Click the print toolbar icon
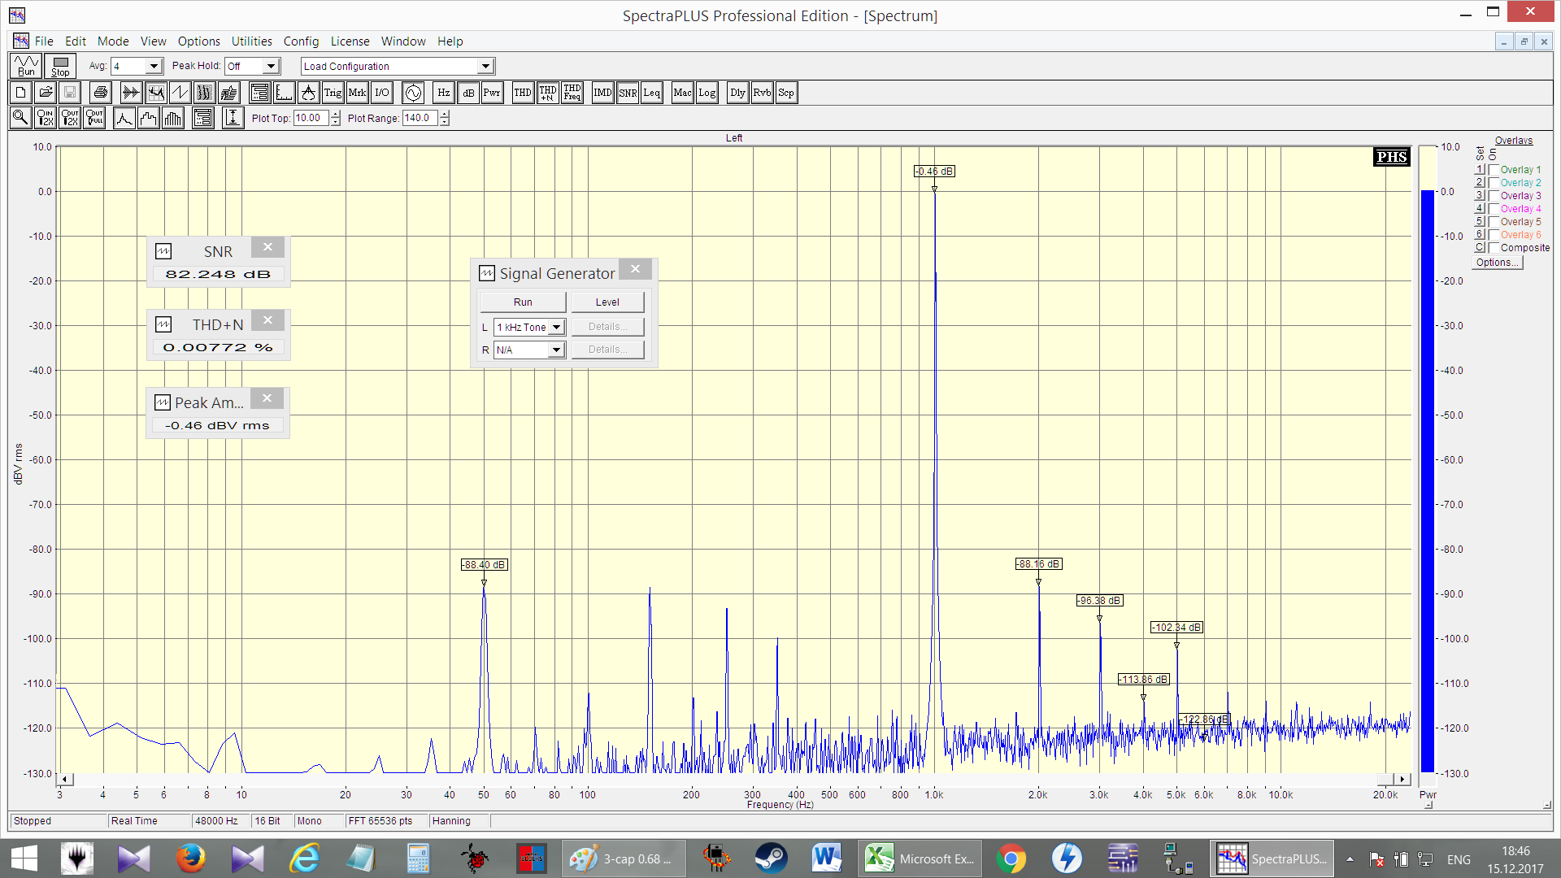 (101, 93)
